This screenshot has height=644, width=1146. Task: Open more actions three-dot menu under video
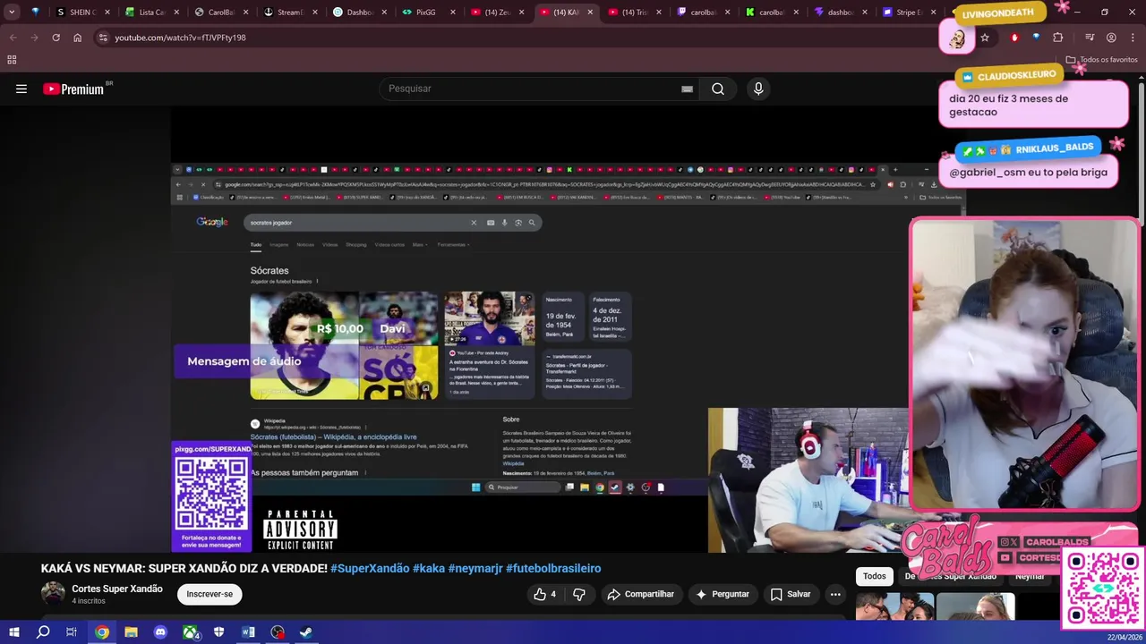tap(835, 594)
